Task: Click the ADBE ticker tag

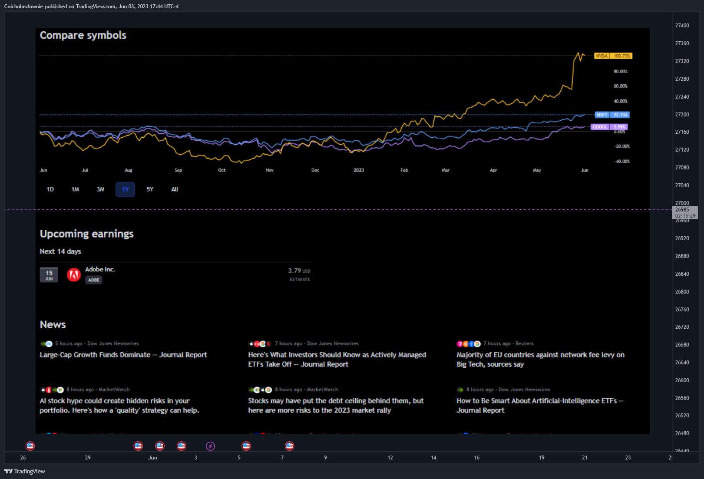Action: tap(94, 280)
